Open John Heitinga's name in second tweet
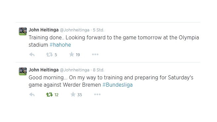 click(x=44, y=70)
